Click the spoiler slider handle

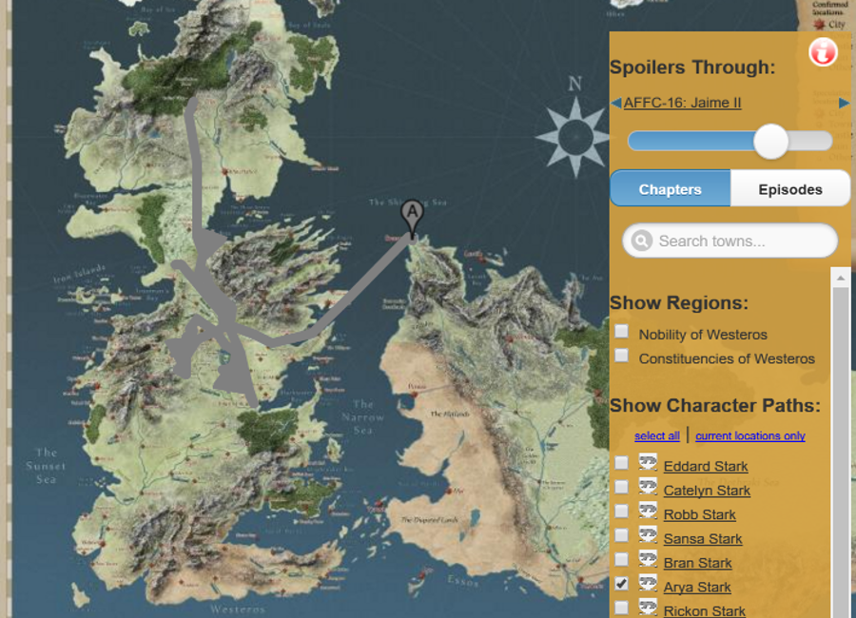pos(770,142)
